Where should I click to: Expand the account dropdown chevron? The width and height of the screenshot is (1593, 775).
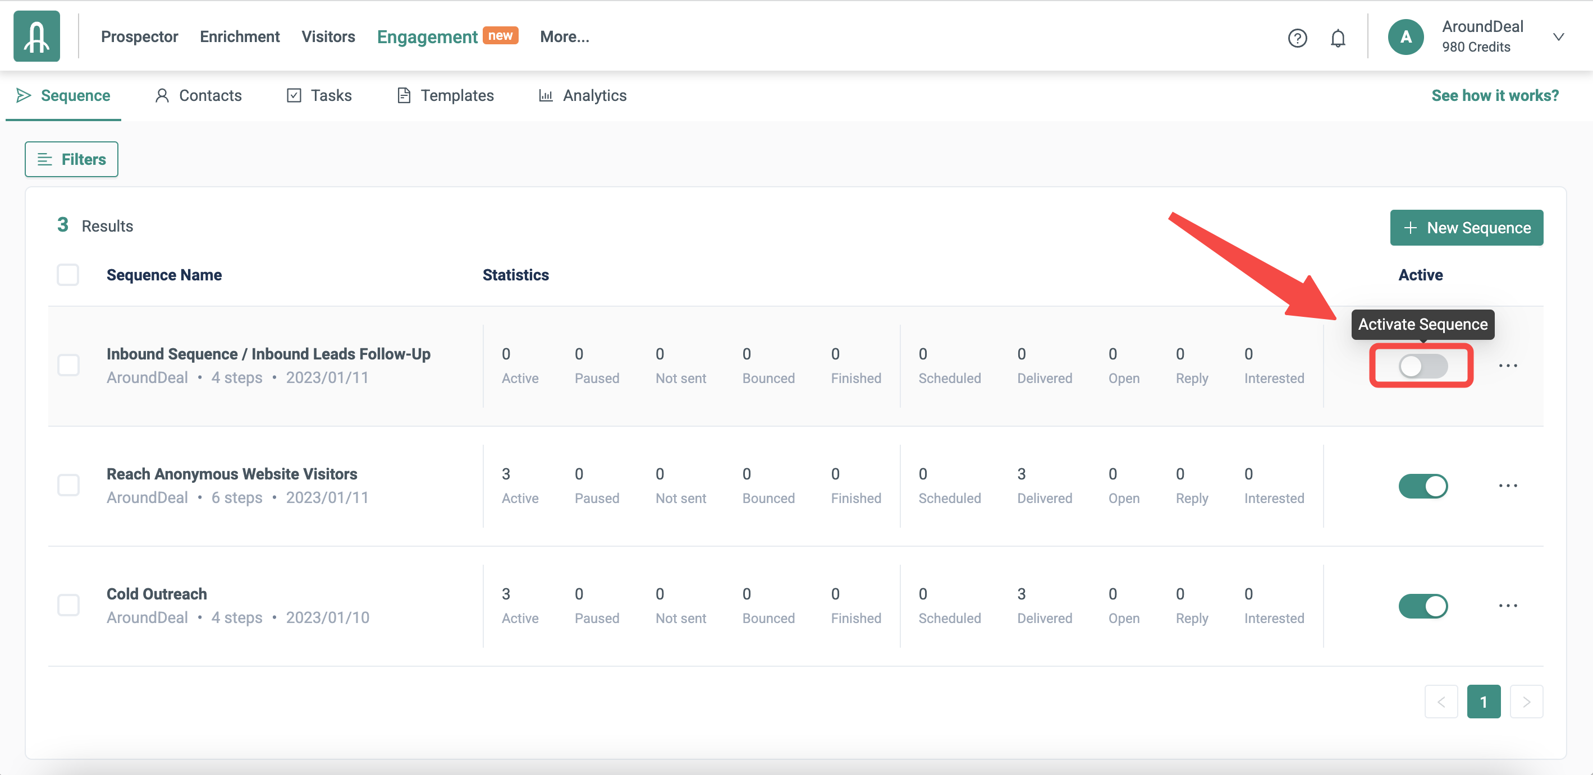1558,37
